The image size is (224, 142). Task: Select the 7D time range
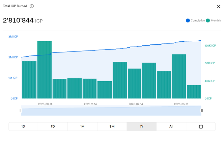coord(53,126)
